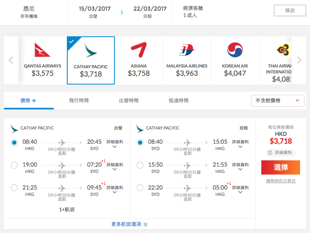This screenshot has width=310, height=233.
Task: Click the red 選擇 select button
Action: [x=281, y=167]
